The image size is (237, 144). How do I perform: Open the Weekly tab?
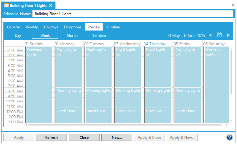32,27
